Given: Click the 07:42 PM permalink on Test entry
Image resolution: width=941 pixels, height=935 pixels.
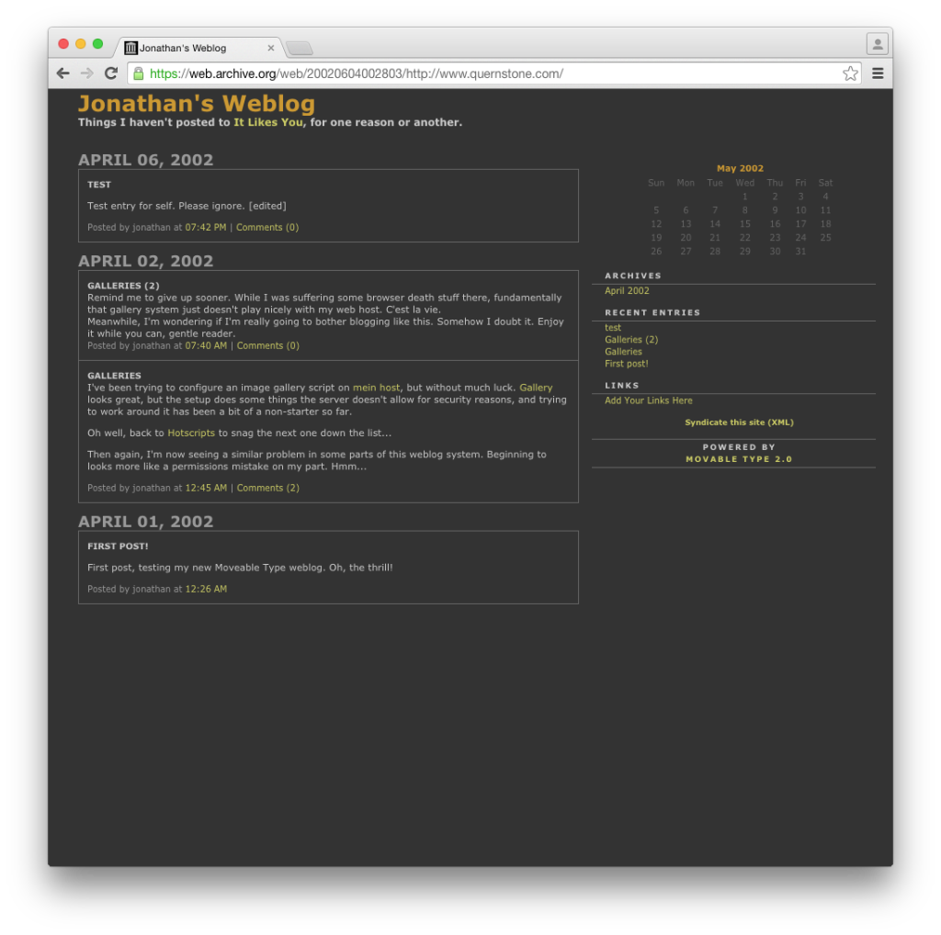Looking at the screenshot, I should (205, 227).
